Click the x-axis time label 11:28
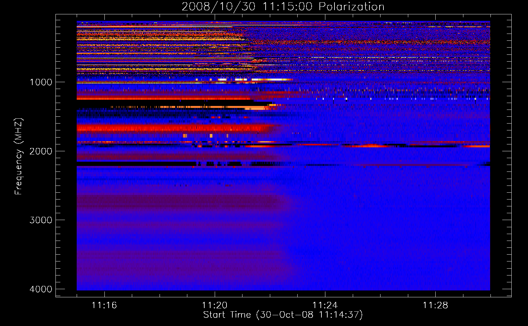 435,305
